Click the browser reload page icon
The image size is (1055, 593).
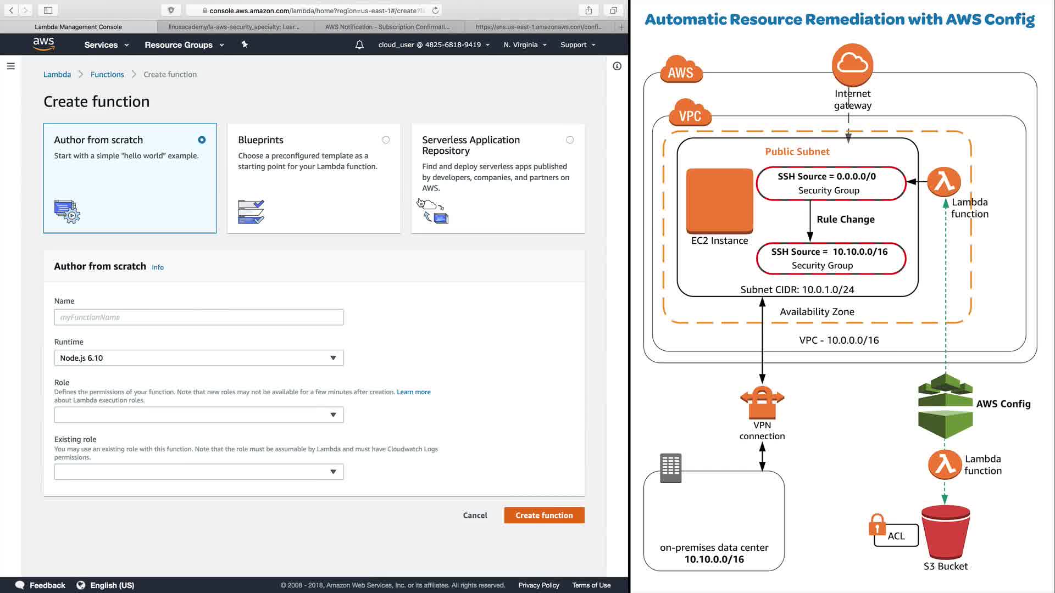435,10
